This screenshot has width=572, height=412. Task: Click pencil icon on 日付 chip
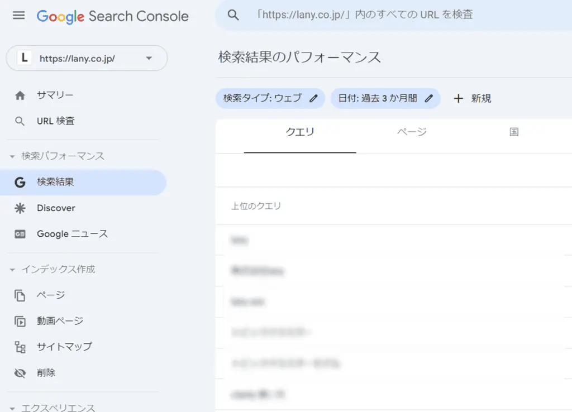click(429, 98)
